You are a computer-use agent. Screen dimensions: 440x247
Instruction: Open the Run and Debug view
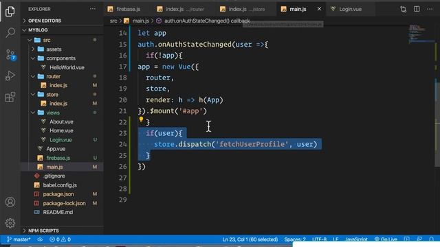pos(10,75)
